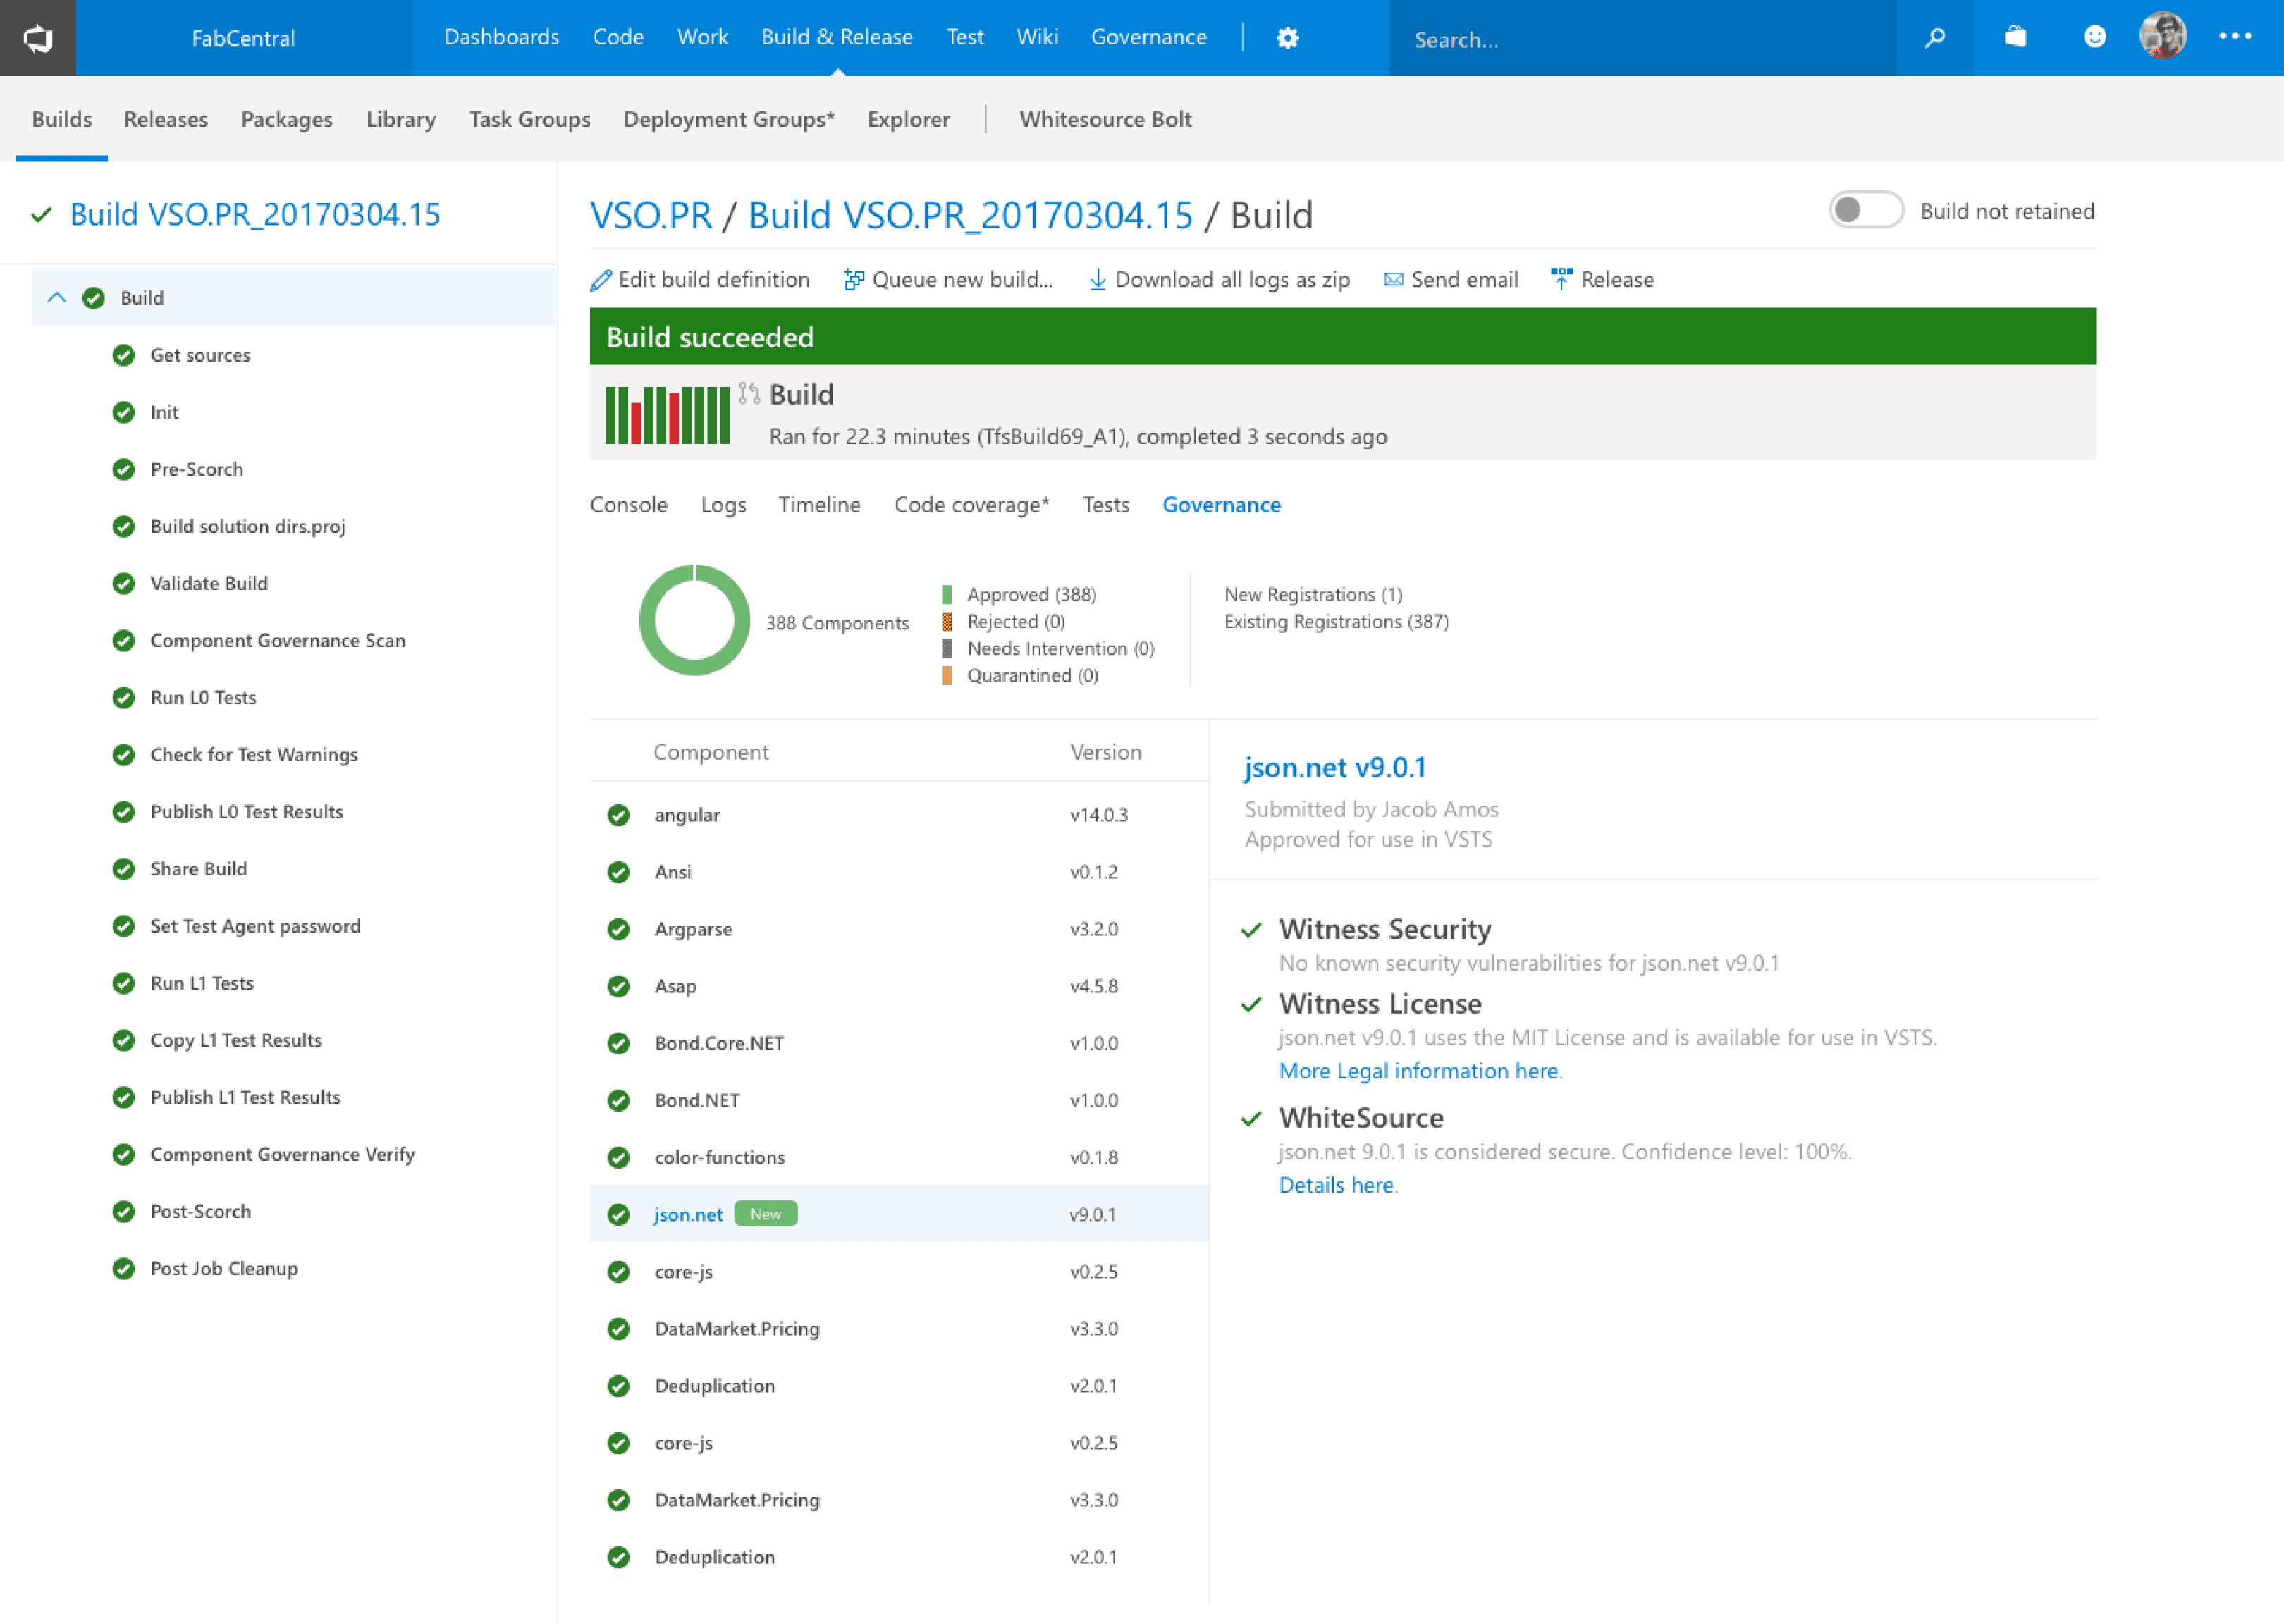2284x1624 pixels.
Task: Click the Build VSO.PR_20170304.15 sidebar title
Action: click(255, 214)
